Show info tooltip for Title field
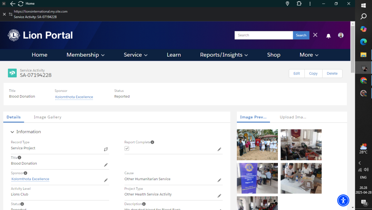This screenshot has width=372, height=210. coord(20,158)
